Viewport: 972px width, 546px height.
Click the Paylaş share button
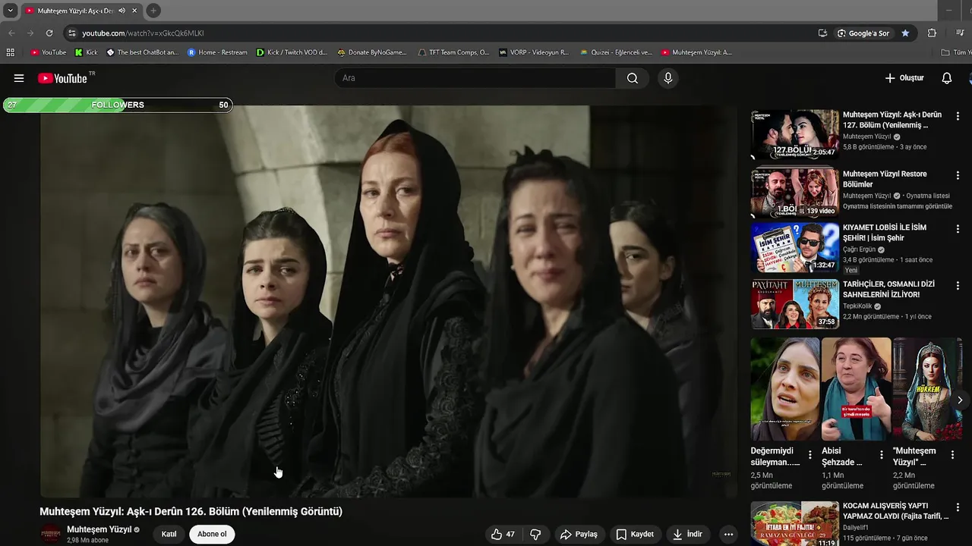click(x=579, y=534)
